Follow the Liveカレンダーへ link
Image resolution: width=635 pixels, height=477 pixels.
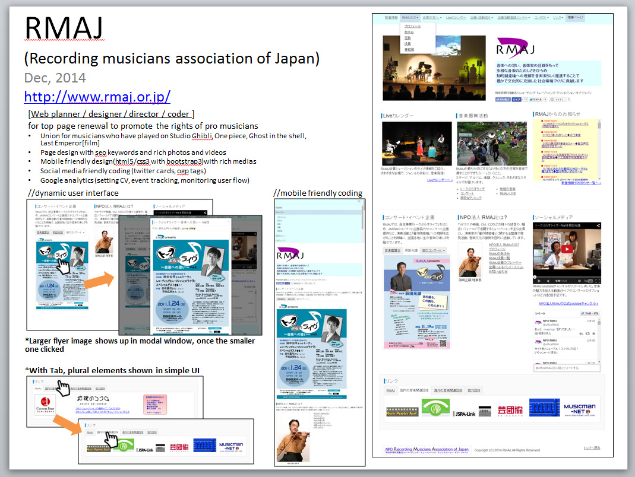440,180
